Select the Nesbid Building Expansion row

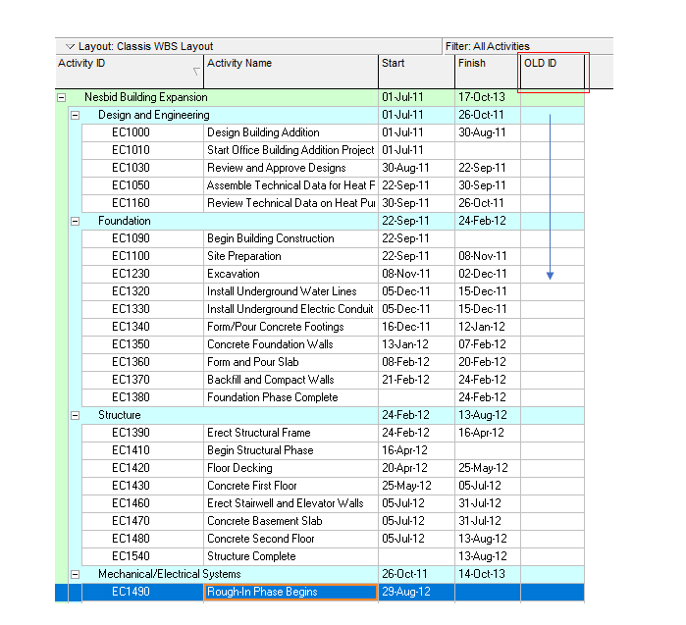point(320,97)
